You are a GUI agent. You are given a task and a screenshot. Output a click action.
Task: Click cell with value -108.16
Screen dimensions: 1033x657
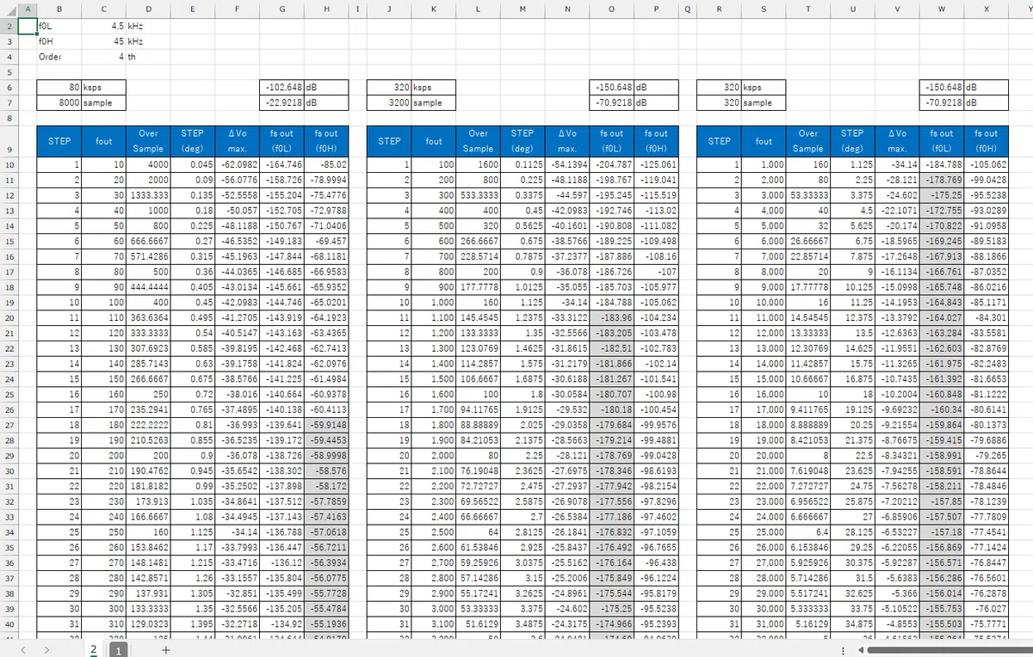pyautogui.click(x=656, y=256)
